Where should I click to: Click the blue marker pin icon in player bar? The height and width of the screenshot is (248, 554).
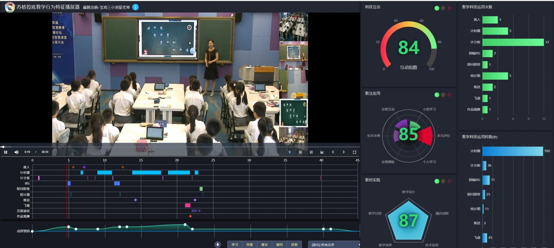tap(289, 152)
